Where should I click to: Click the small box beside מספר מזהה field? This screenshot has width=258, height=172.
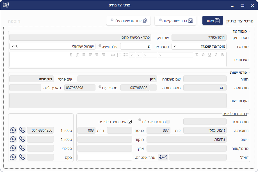153,88
